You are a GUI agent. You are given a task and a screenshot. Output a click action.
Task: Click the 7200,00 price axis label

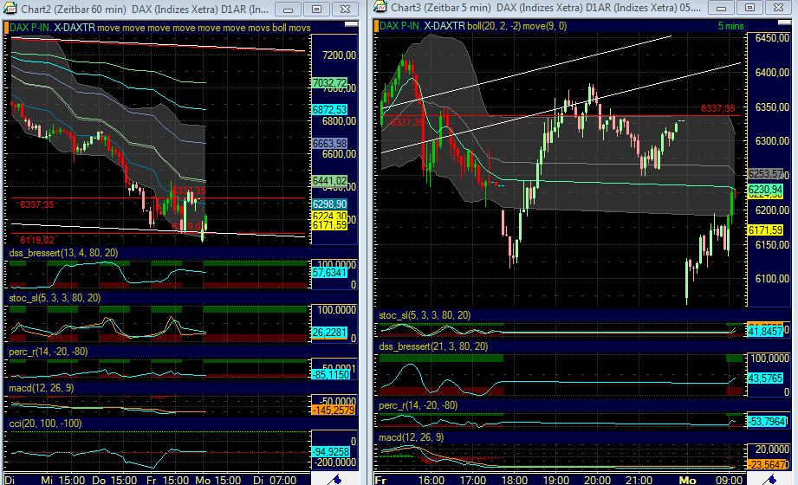[340, 55]
